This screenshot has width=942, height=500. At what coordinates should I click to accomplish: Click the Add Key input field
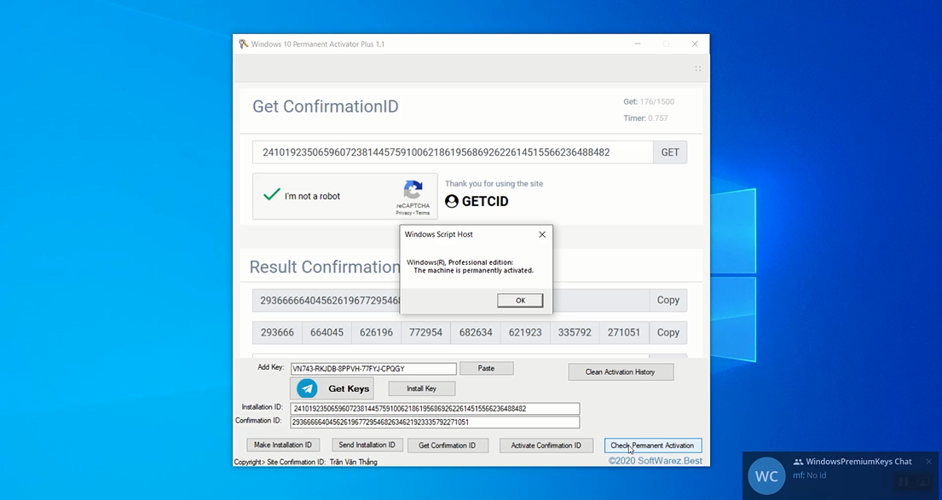(373, 369)
